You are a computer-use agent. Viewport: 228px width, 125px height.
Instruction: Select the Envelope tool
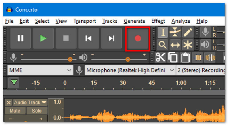click(x=175, y=32)
